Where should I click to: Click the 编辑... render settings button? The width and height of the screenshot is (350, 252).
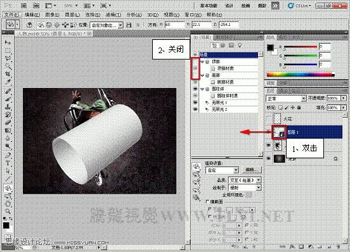[252, 170]
